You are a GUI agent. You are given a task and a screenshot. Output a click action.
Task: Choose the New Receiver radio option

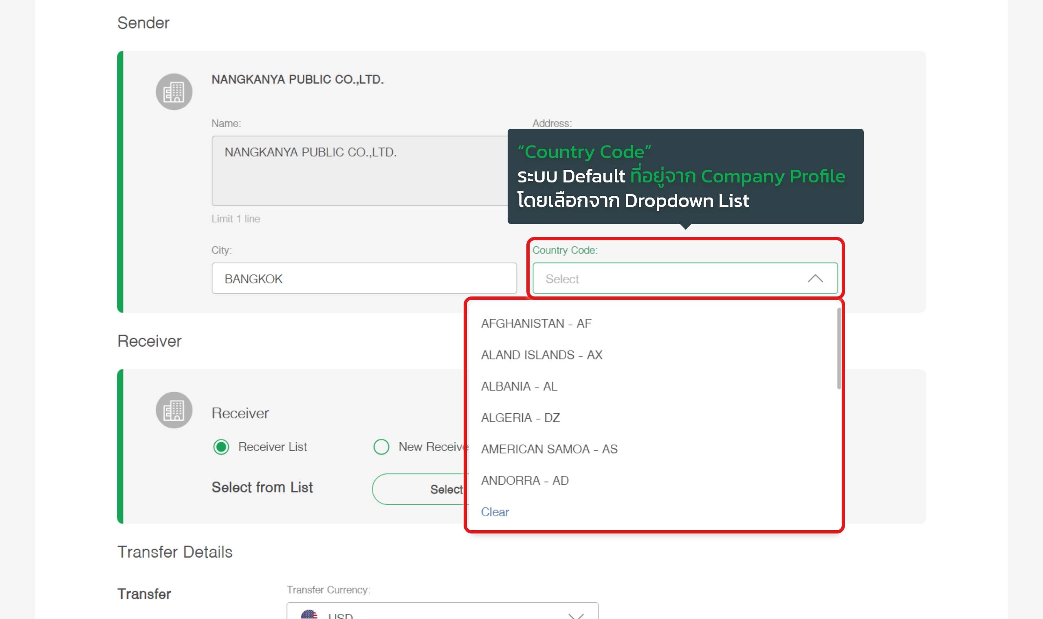pyautogui.click(x=381, y=447)
